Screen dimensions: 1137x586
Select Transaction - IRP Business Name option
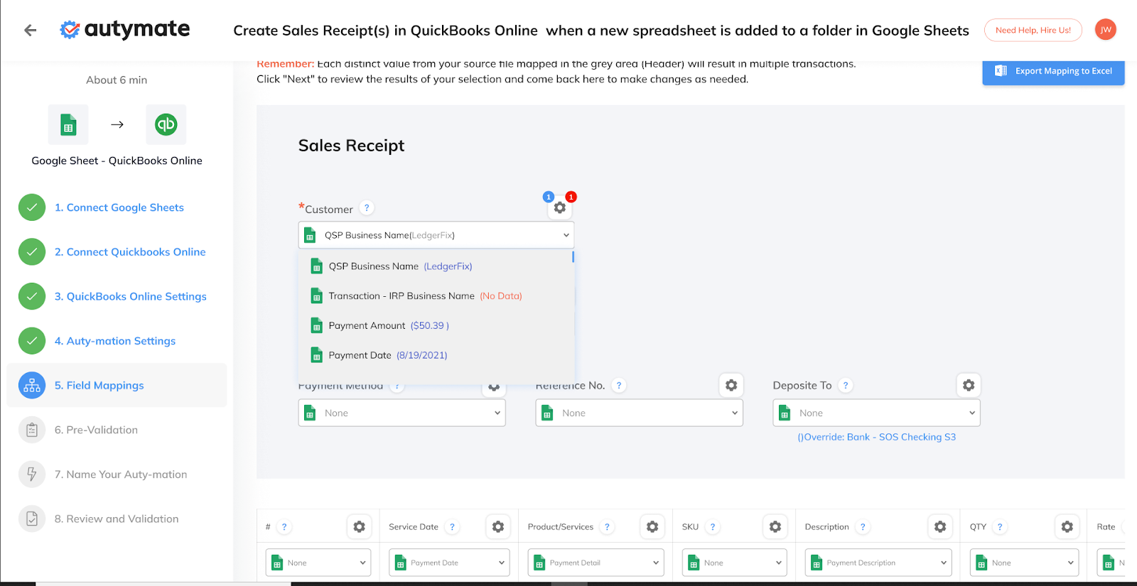click(435, 296)
